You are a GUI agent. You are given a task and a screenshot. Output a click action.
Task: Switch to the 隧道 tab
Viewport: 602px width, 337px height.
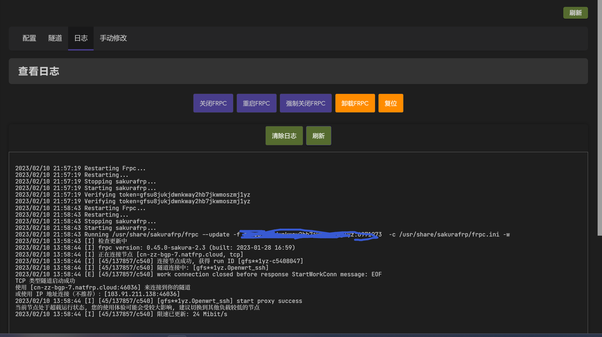click(x=55, y=38)
